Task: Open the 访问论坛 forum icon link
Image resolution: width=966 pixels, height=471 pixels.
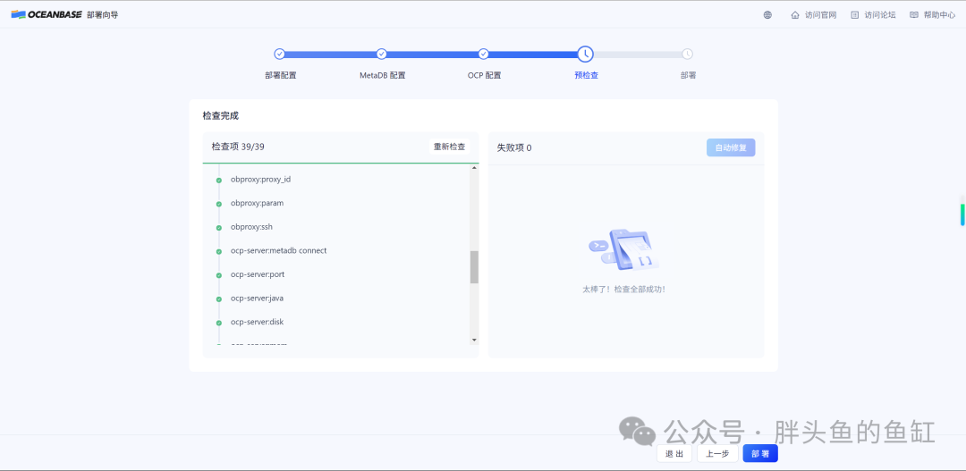Action: 854,15
